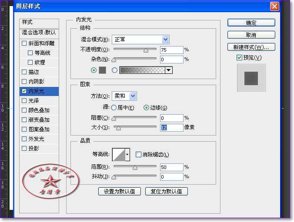This screenshot has width=294, height=222.
Task: Click the gradient preview bar
Action: pyautogui.click(x=142, y=70)
